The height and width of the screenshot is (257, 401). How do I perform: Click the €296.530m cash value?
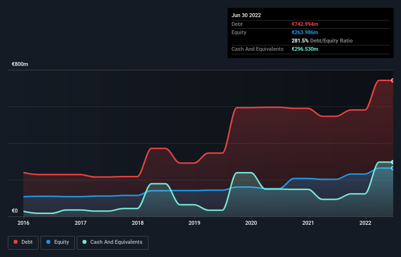click(x=305, y=49)
